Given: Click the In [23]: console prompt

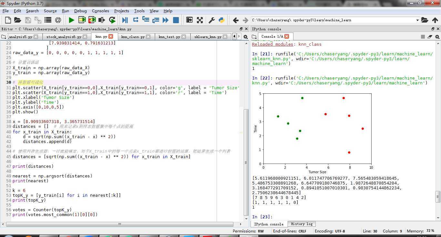Looking at the screenshot, I should (x=262, y=217).
